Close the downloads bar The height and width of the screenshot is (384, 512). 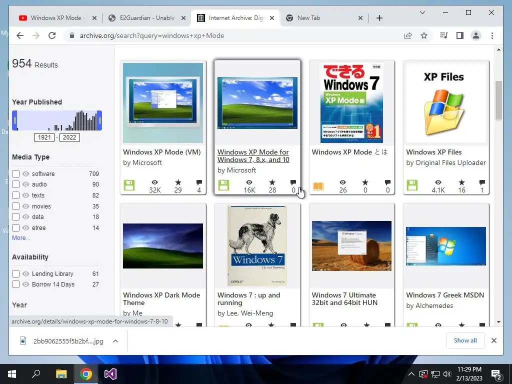pos(493,340)
